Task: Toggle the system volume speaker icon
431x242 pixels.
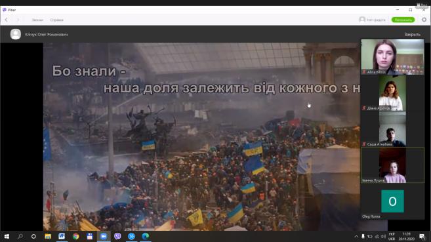Action: pyautogui.click(x=383, y=237)
